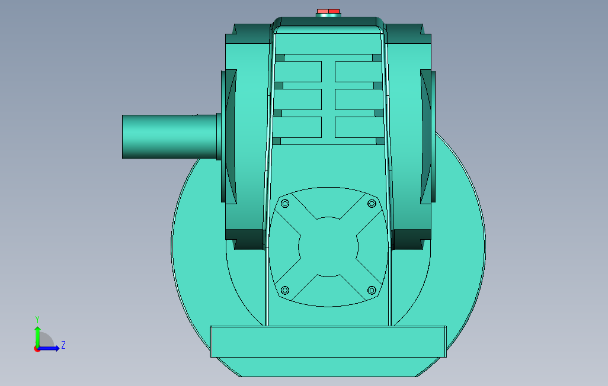Select the lower-right bolt on the cover plate
The height and width of the screenshot is (386, 608).
pos(372,290)
